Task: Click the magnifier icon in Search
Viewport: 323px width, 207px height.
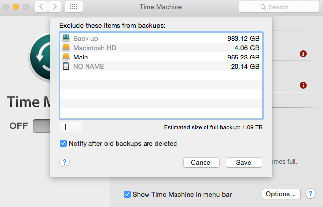Action: 263,7
